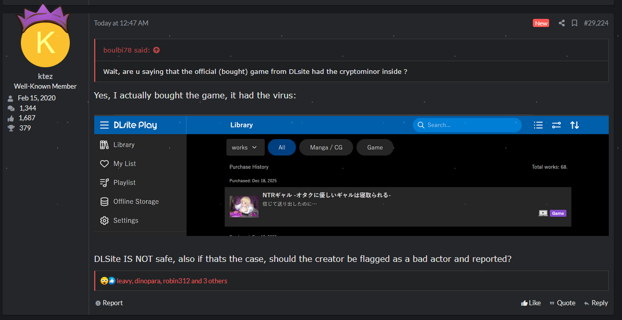Click the Reply link

(596, 303)
